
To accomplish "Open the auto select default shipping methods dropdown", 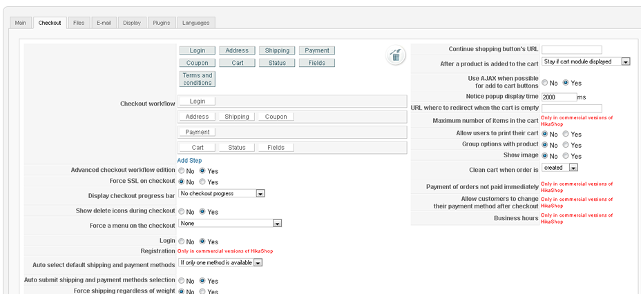I will pyautogui.click(x=220, y=263).
